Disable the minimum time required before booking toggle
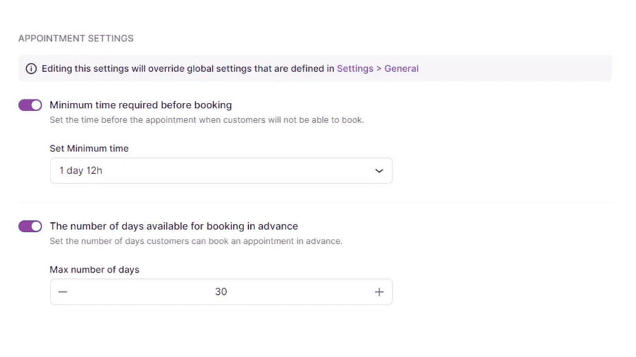This screenshot has width=636, height=357. coord(30,105)
